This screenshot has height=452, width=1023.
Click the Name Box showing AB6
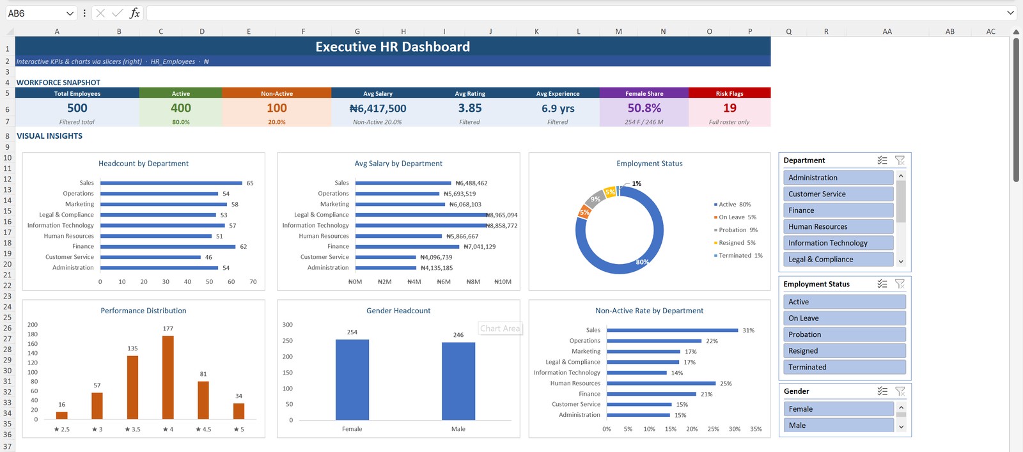35,13
